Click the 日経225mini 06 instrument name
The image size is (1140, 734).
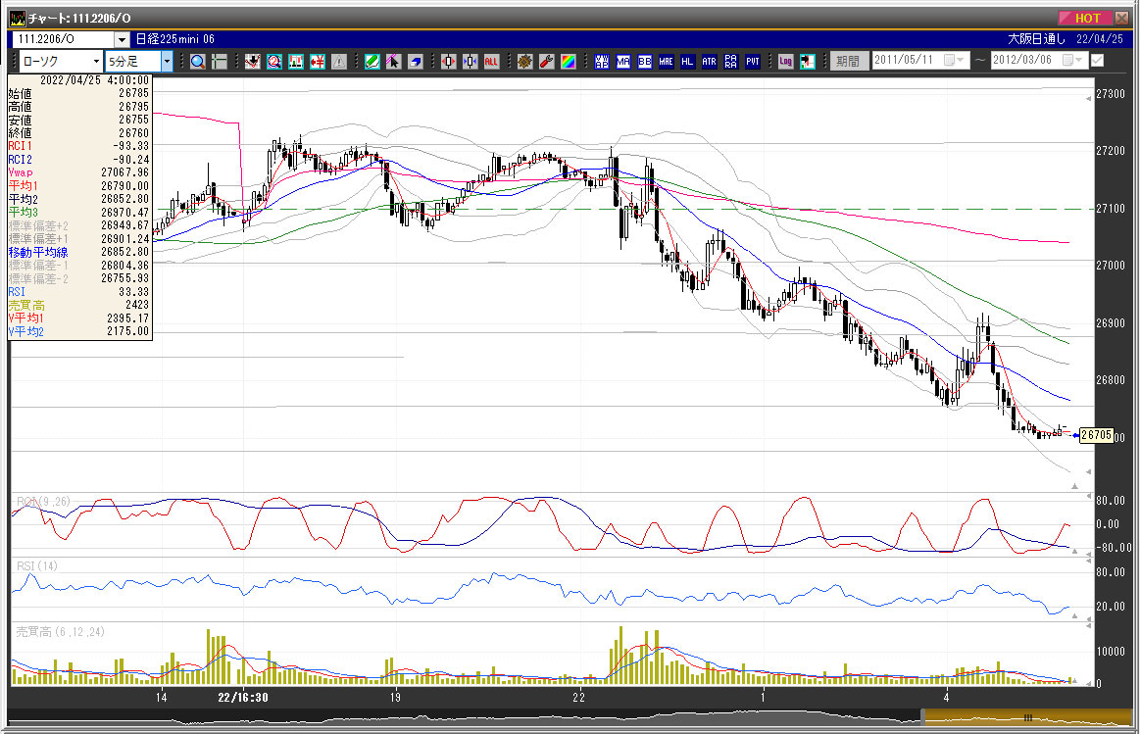(175, 39)
